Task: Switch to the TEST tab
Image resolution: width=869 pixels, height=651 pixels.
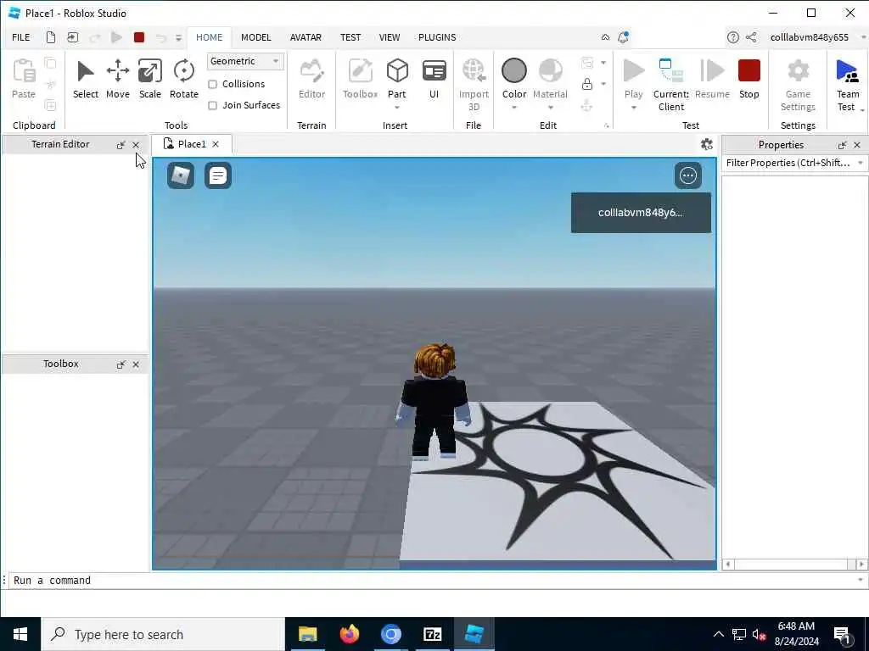Action: 350,37
